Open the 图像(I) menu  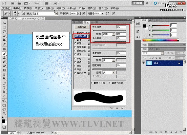pyautogui.click(x=28, y=8)
